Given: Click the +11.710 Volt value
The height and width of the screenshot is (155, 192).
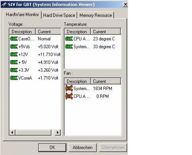Looking at the screenshot, I should click(x=49, y=55).
